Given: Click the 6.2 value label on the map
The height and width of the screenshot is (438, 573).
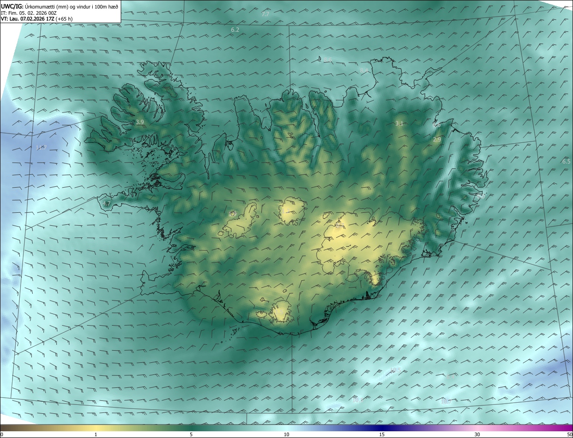Looking at the screenshot, I should (235, 30).
